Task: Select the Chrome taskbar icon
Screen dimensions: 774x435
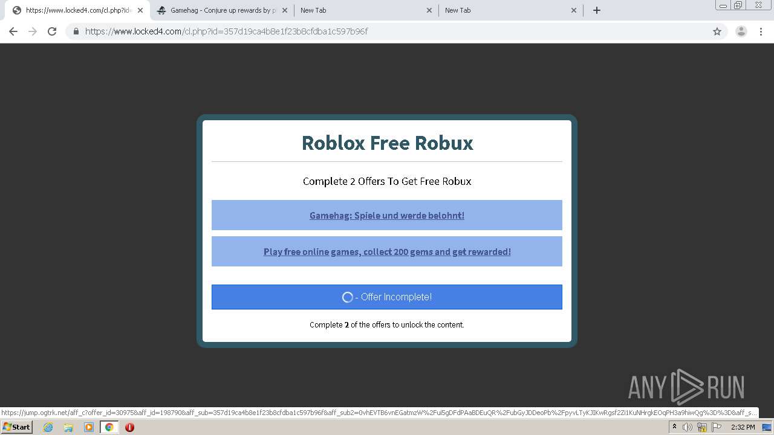Action: pyautogui.click(x=109, y=427)
